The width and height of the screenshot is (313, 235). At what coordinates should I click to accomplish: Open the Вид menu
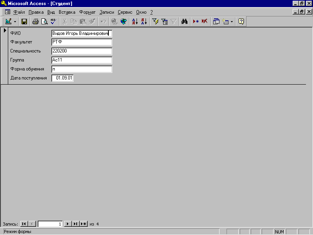tap(51, 12)
